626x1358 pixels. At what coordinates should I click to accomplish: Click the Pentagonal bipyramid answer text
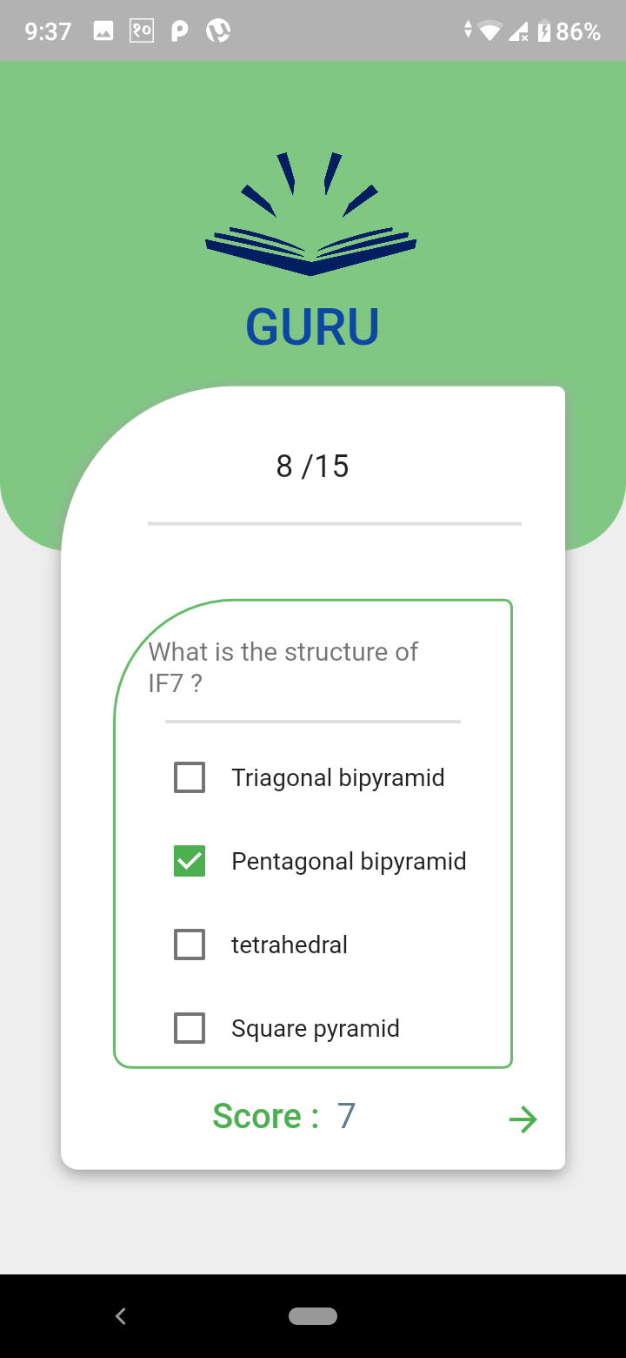[348, 860]
